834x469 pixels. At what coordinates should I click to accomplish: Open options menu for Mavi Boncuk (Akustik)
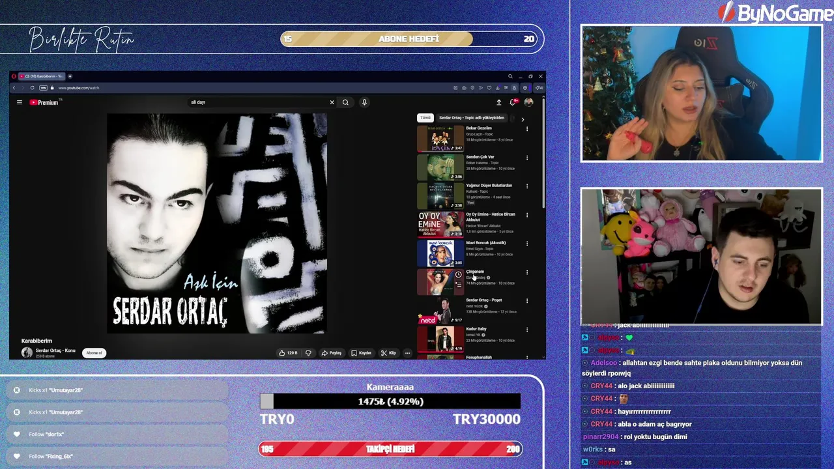point(527,244)
